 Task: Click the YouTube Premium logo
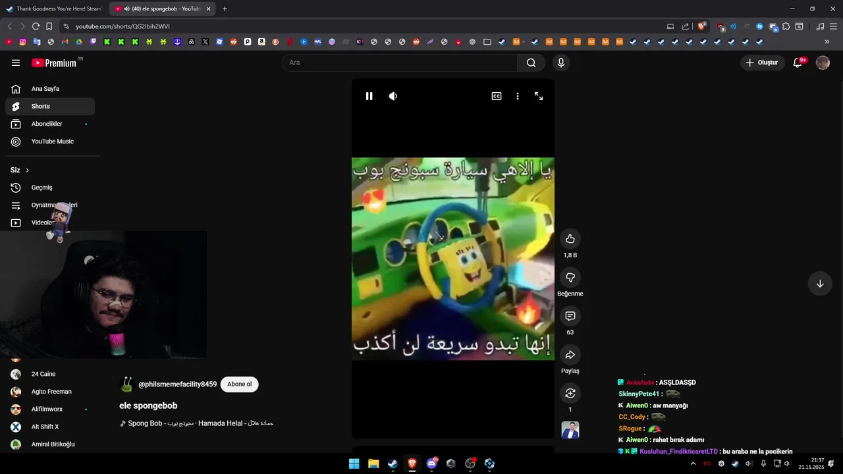54,63
